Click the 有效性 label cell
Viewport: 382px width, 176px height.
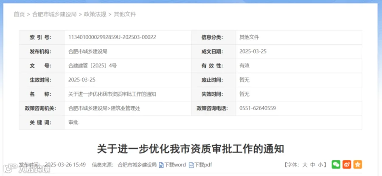[x=213, y=65]
